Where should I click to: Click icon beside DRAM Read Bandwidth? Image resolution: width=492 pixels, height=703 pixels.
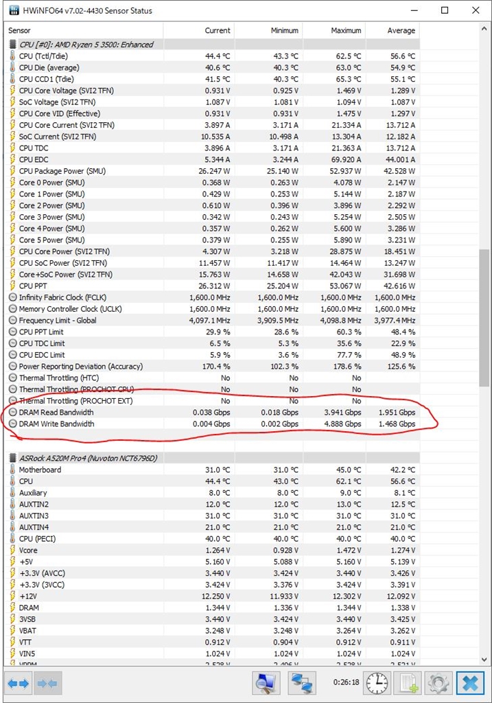pyautogui.click(x=13, y=412)
